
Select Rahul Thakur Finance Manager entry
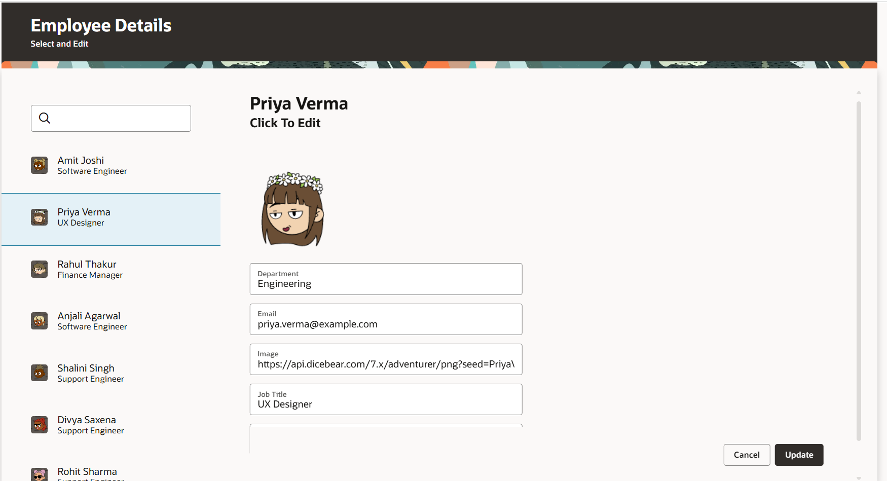pos(111,269)
